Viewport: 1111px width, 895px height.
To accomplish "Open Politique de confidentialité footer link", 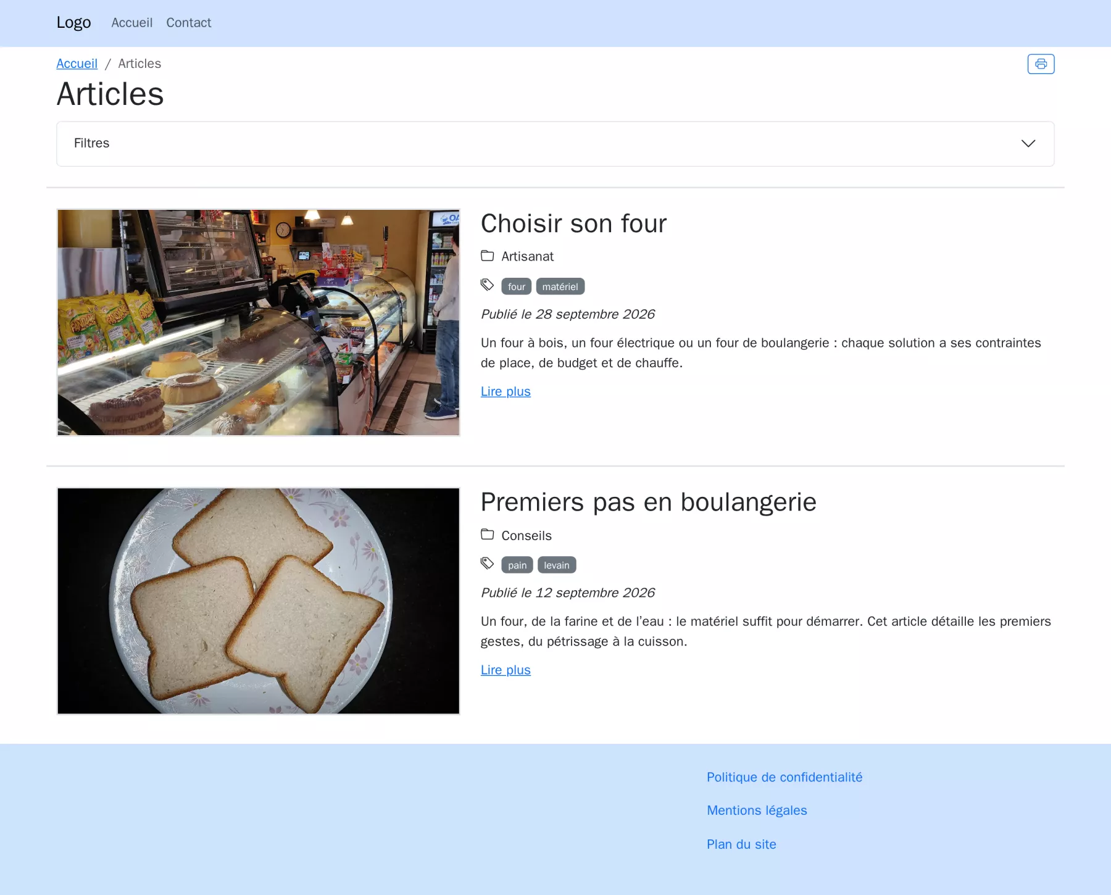I will (x=784, y=777).
